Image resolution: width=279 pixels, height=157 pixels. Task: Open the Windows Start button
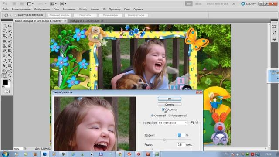point(5,154)
